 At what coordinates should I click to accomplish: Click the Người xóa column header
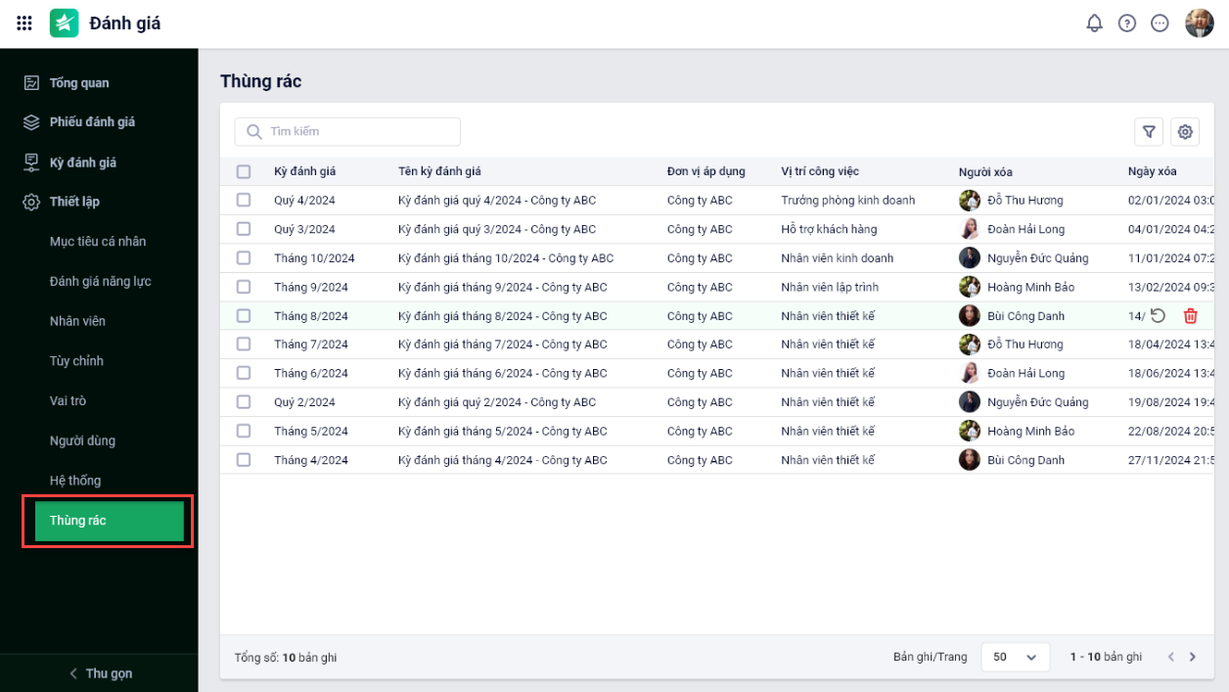point(985,172)
